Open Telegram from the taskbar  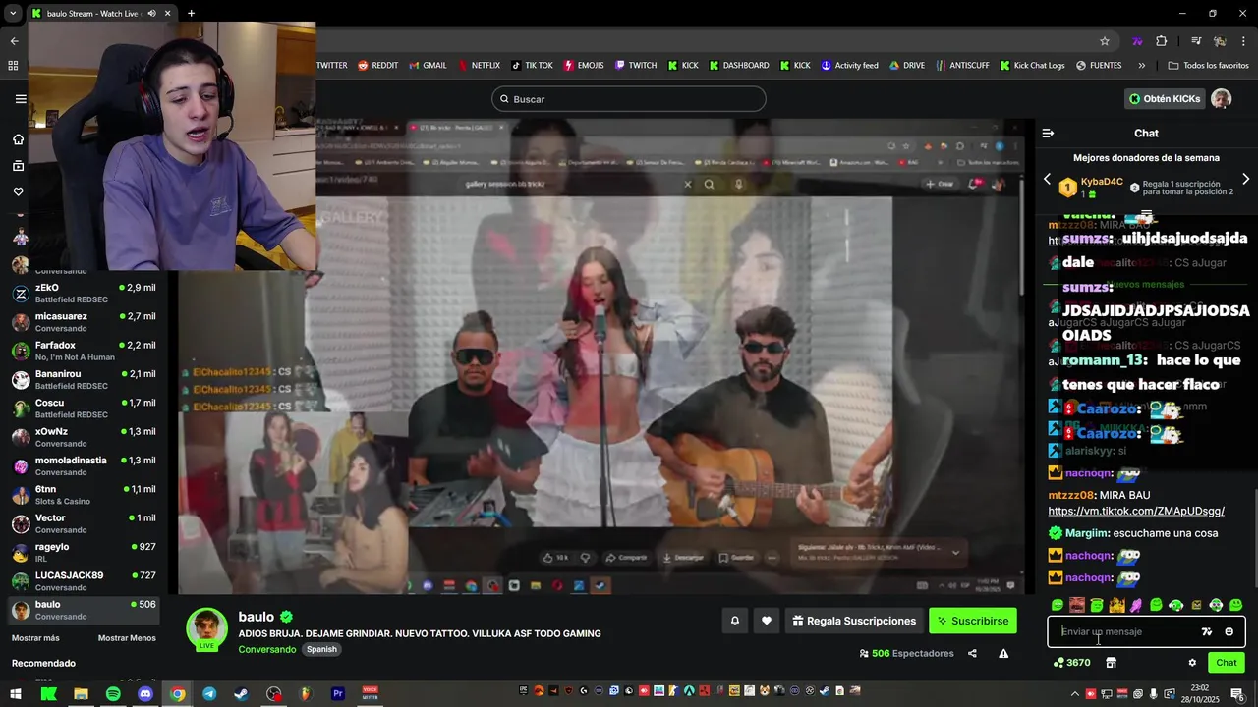pos(209,694)
